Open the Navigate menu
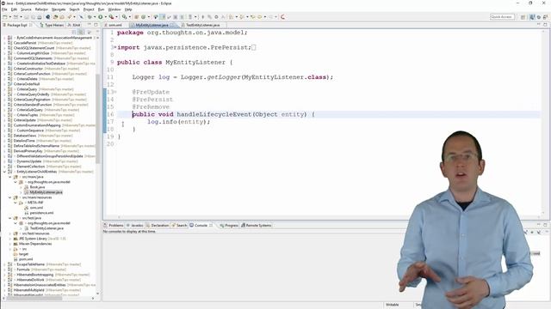551x309 pixels. coord(59,9)
